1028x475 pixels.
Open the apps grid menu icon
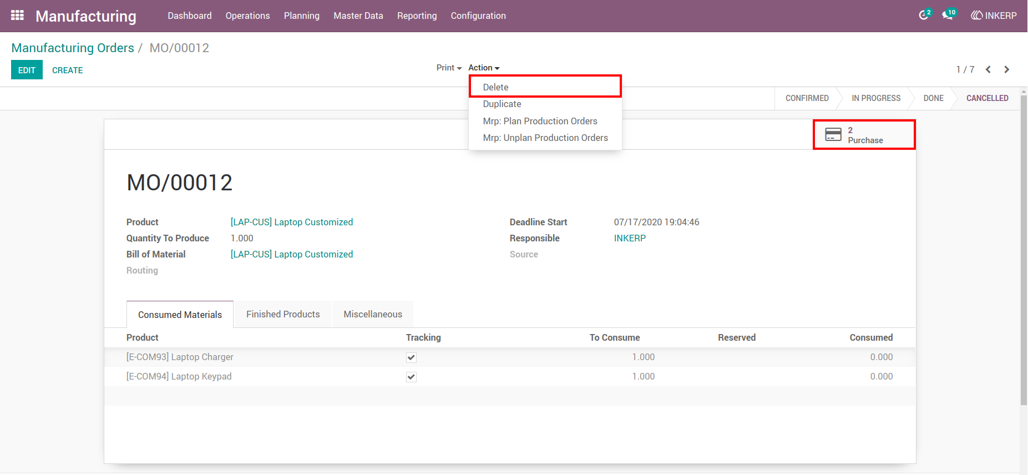[x=17, y=16]
